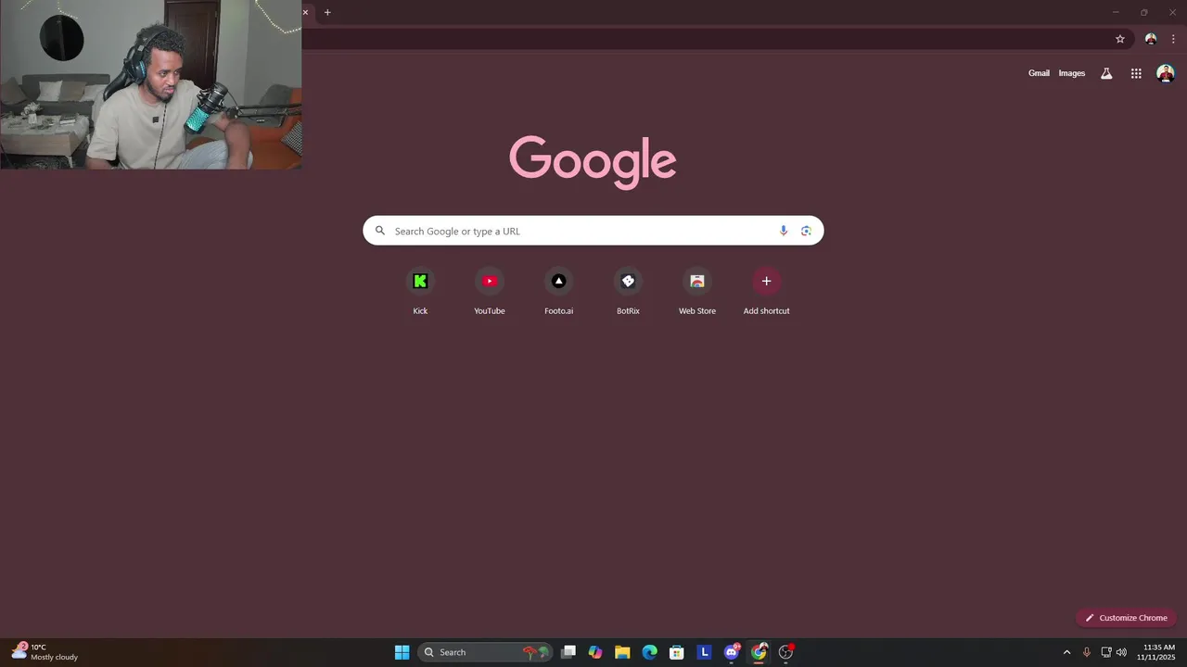Open OBS Studio from the taskbar
The height and width of the screenshot is (667, 1187).
coord(786,652)
